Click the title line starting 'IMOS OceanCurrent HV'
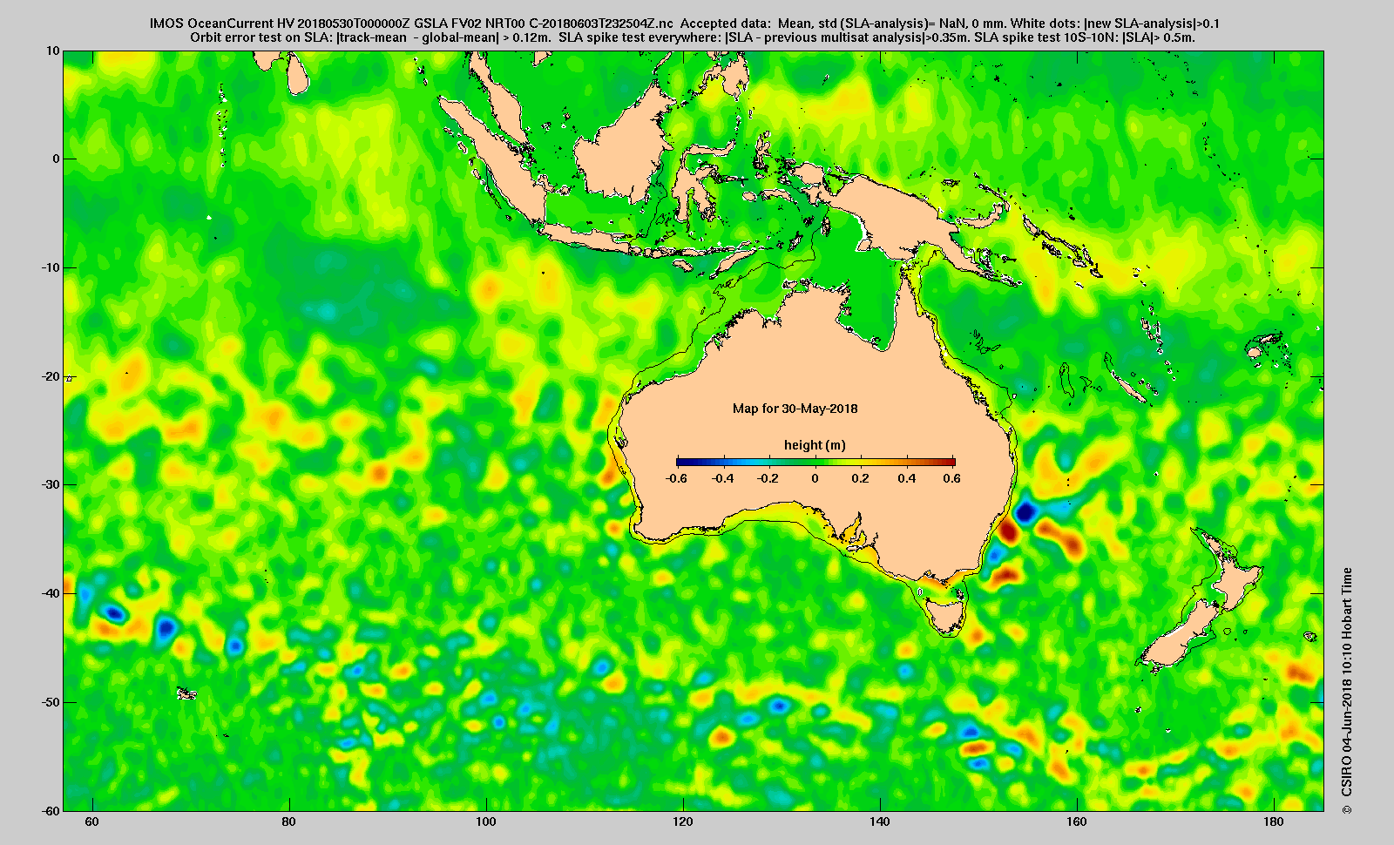The height and width of the screenshot is (845, 1394). click(685, 24)
